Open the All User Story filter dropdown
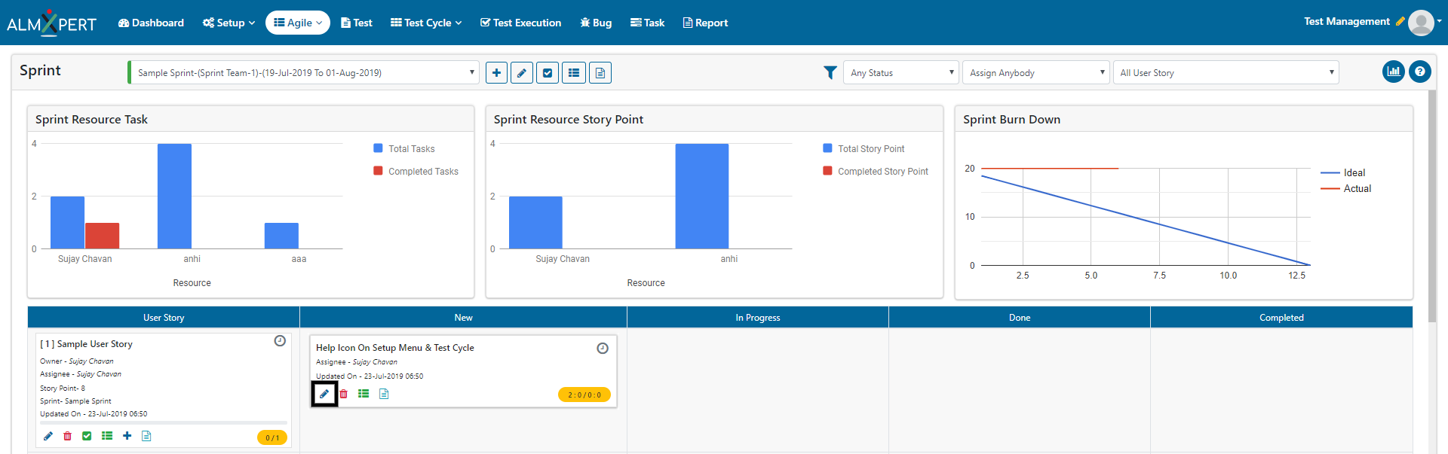 pyautogui.click(x=1226, y=73)
